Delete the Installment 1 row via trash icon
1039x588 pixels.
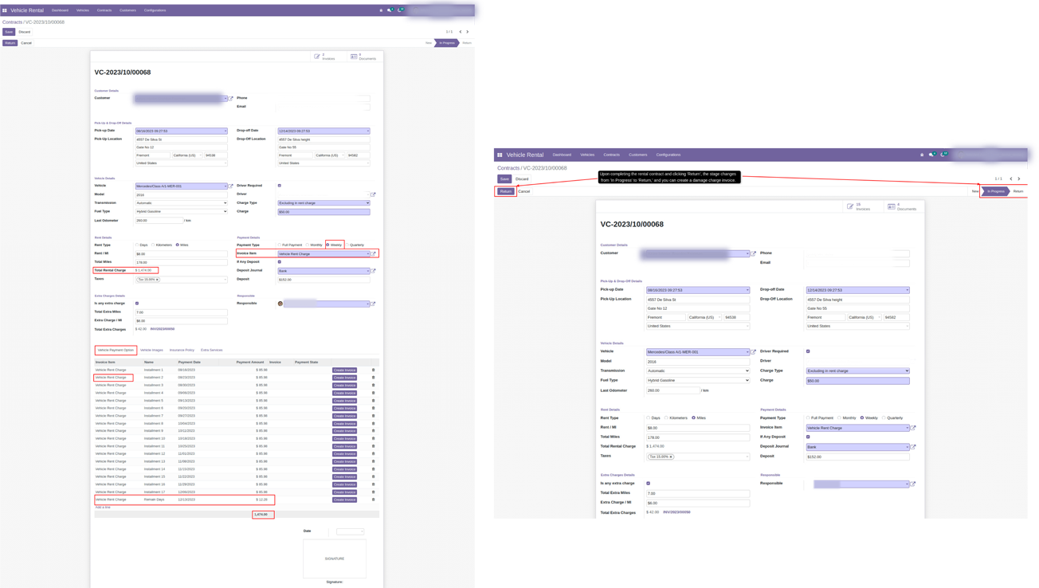coord(373,370)
